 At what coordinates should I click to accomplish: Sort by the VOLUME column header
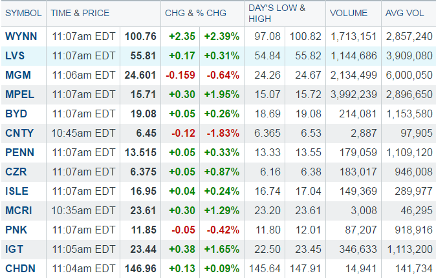[348, 13]
